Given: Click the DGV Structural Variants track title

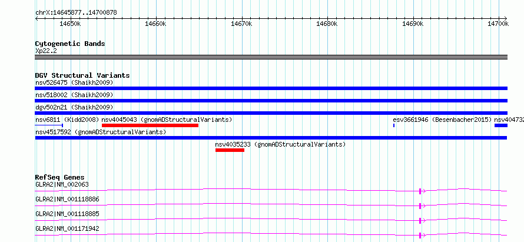Looking at the screenshot, I should pos(82,75).
